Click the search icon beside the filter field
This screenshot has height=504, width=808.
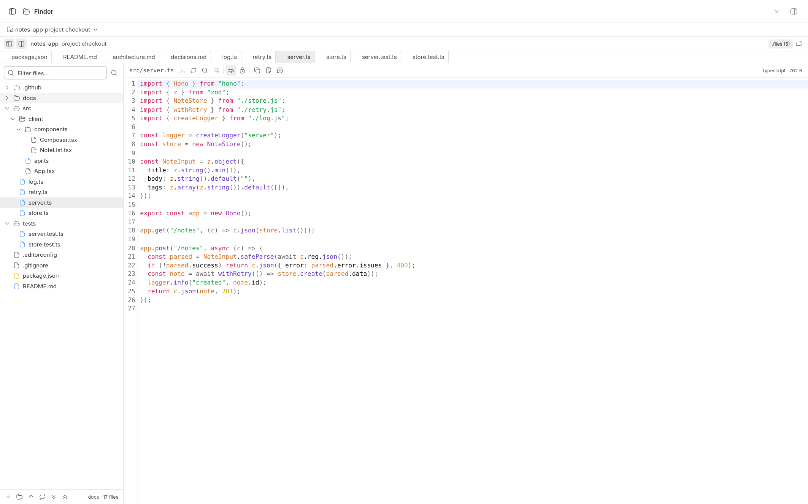pos(114,73)
